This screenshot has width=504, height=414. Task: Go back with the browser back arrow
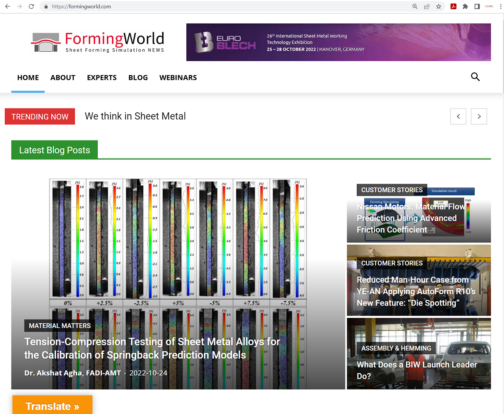pos(7,7)
